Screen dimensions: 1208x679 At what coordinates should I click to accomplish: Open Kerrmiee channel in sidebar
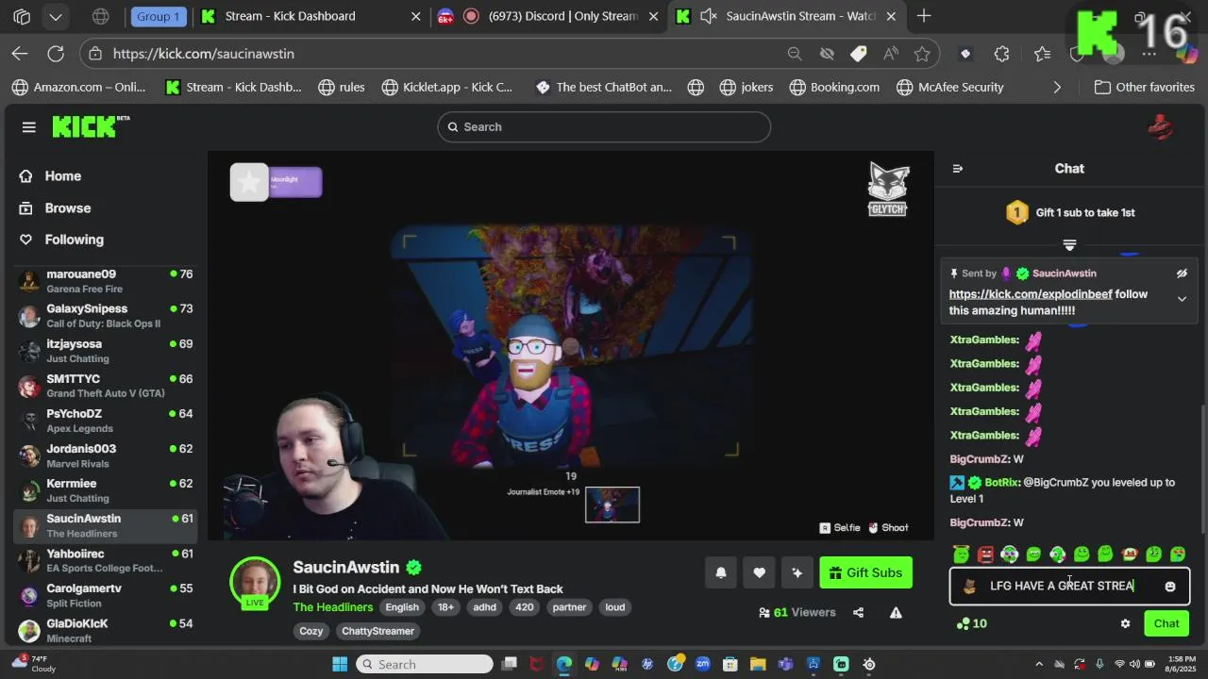click(106, 490)
